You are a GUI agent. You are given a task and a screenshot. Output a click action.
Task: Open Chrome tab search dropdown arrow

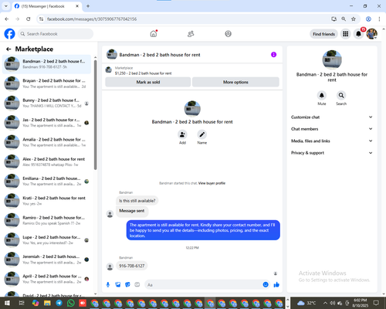coord(6,6)
